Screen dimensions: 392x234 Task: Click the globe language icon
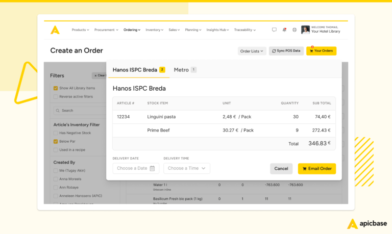coord(295,30)
